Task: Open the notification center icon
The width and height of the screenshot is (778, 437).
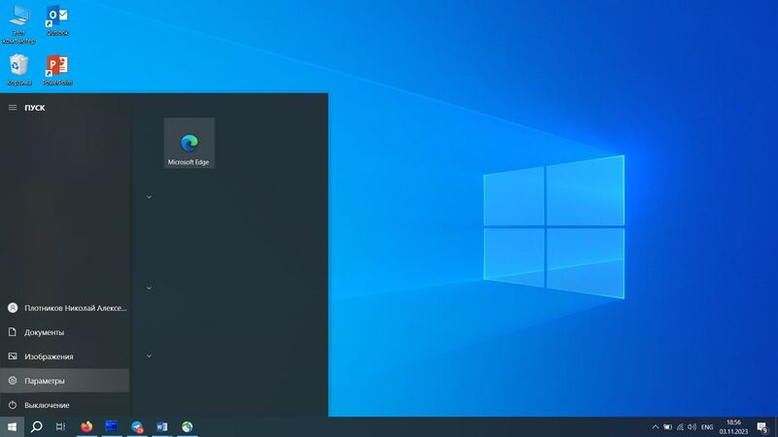Action: tap(762, 426)
